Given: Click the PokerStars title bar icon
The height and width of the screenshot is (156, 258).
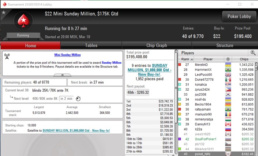Looking at the screenshot, I should click(4, 4).
